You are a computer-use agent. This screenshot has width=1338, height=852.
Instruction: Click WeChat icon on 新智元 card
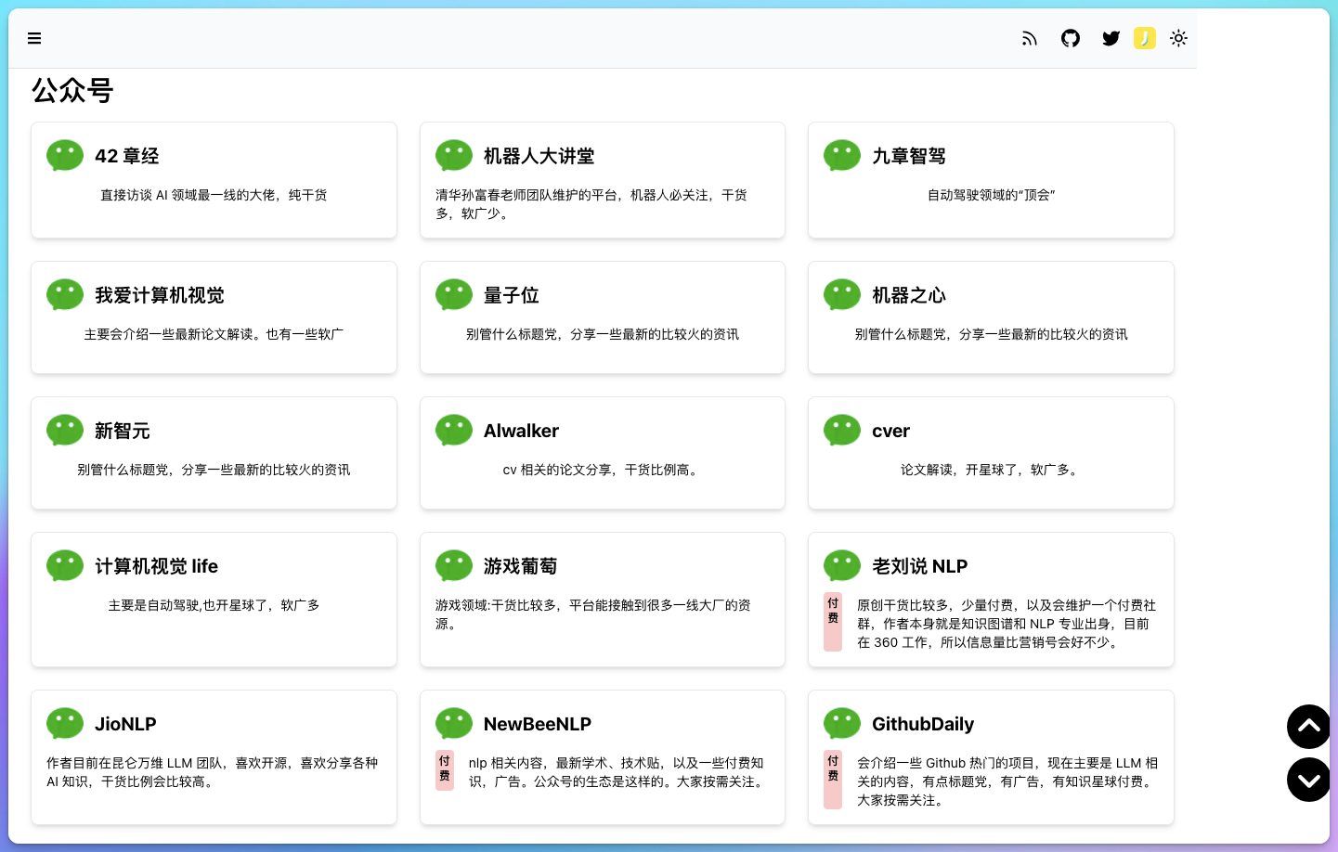coord(65,431)
